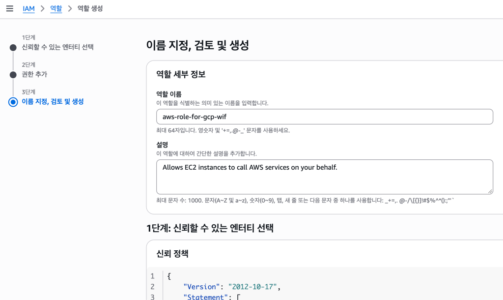
Task: Select the active step 3 circle indicator
Action: click(x=13, y=102)
